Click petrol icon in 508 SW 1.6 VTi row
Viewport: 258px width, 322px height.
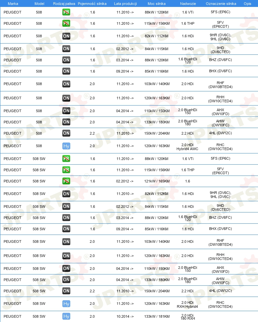66,159
